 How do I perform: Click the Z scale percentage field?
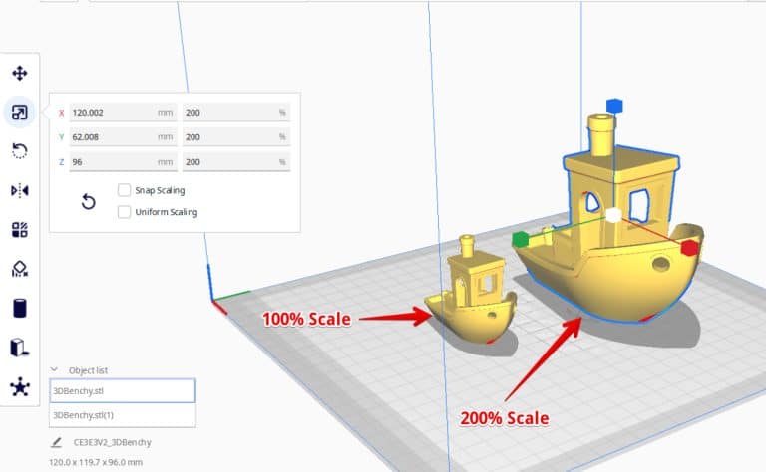point(234,161)
